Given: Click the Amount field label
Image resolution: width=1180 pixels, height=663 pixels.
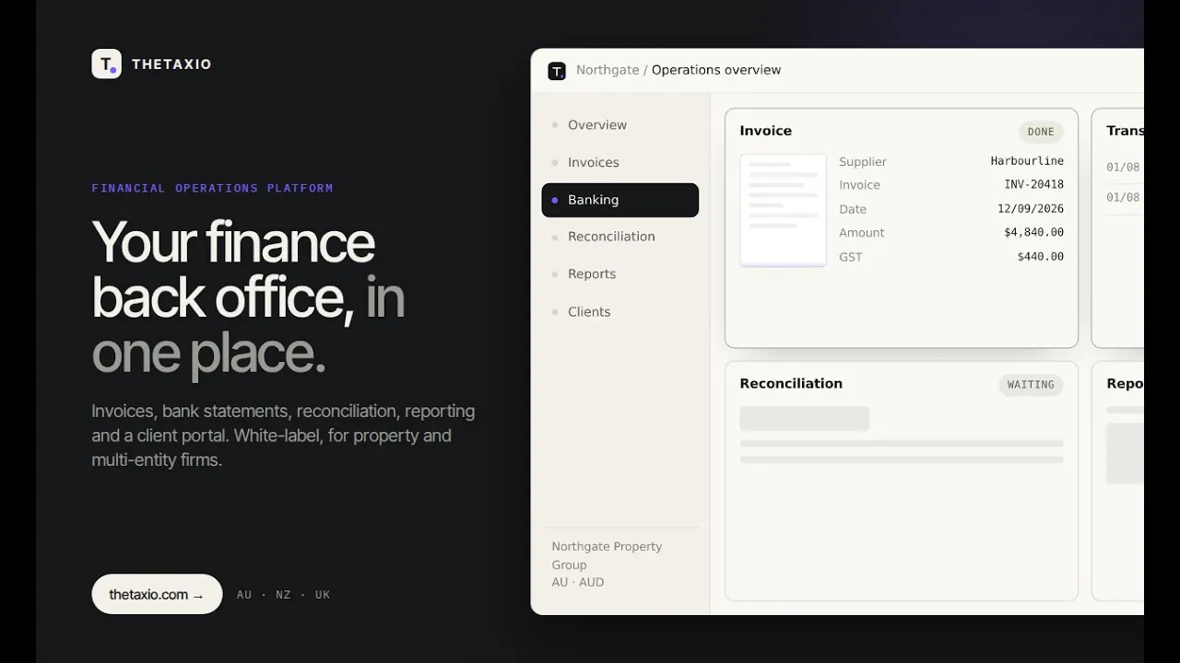Looking at the screenshot, I should [x=862, y=233].
